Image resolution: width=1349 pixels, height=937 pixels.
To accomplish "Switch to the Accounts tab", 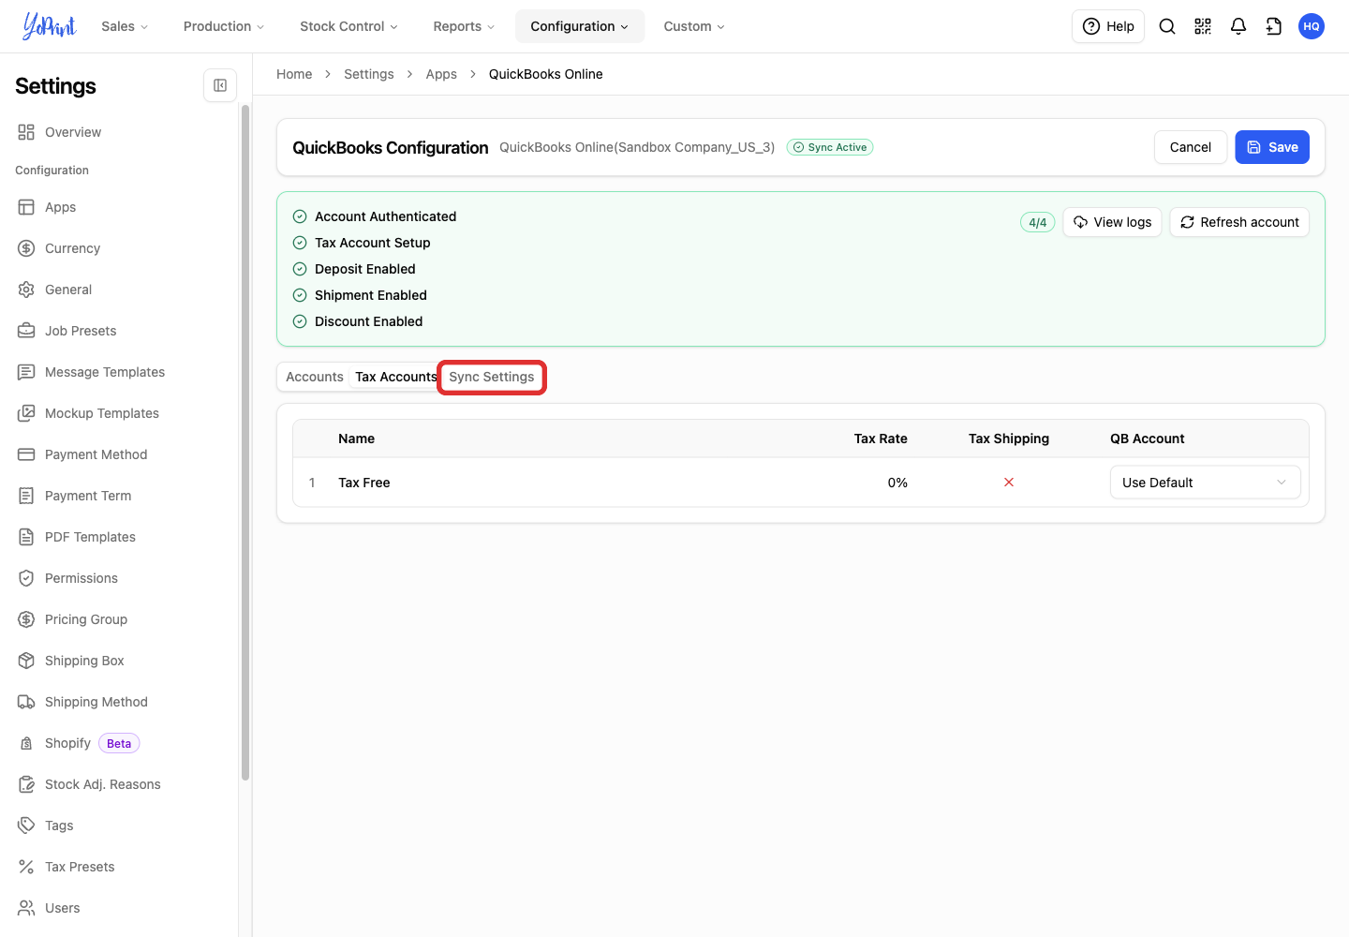I will coord(315,377).
